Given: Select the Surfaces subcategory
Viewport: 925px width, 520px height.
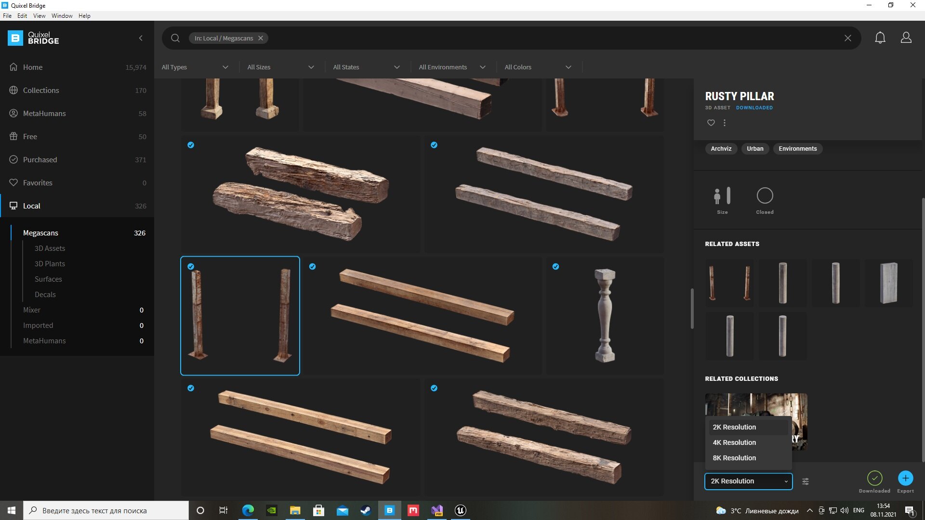Looking at the screenshot, I should click(x=48, y=279).
